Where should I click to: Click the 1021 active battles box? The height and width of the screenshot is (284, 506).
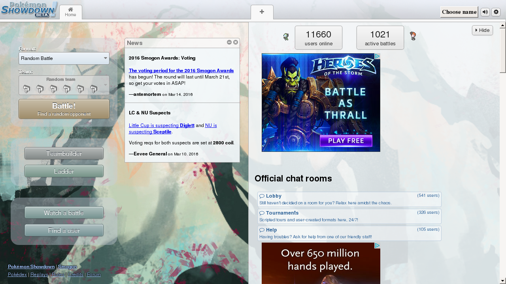[380, 37]
